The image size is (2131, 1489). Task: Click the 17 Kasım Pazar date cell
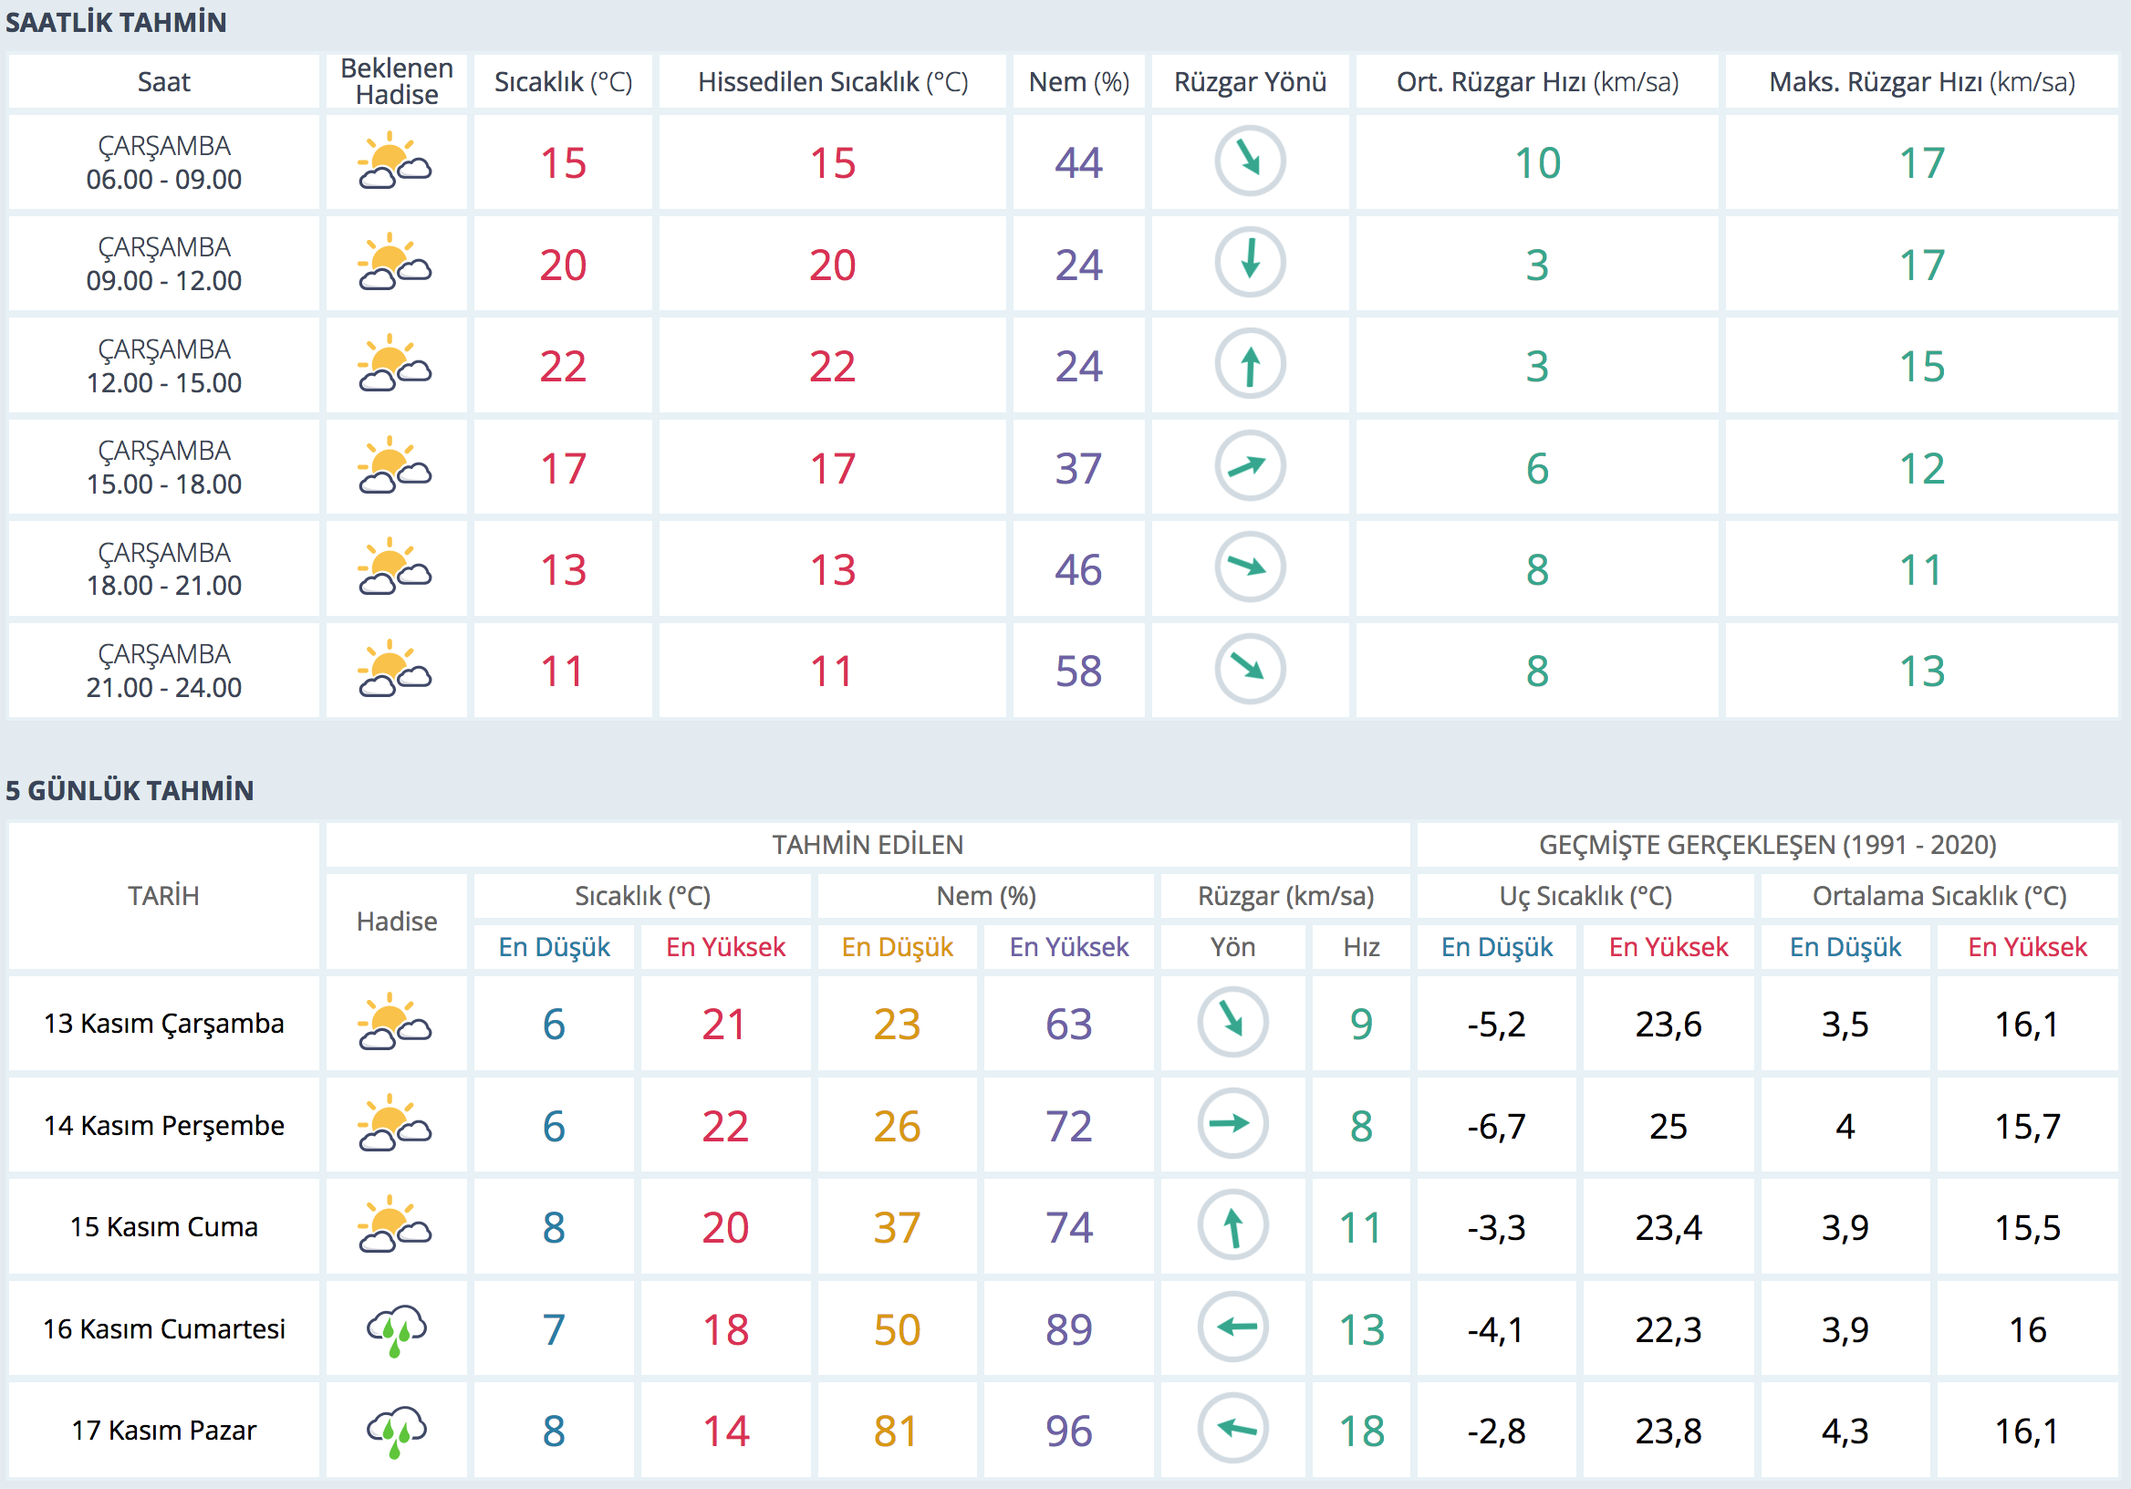point(164,1430)
